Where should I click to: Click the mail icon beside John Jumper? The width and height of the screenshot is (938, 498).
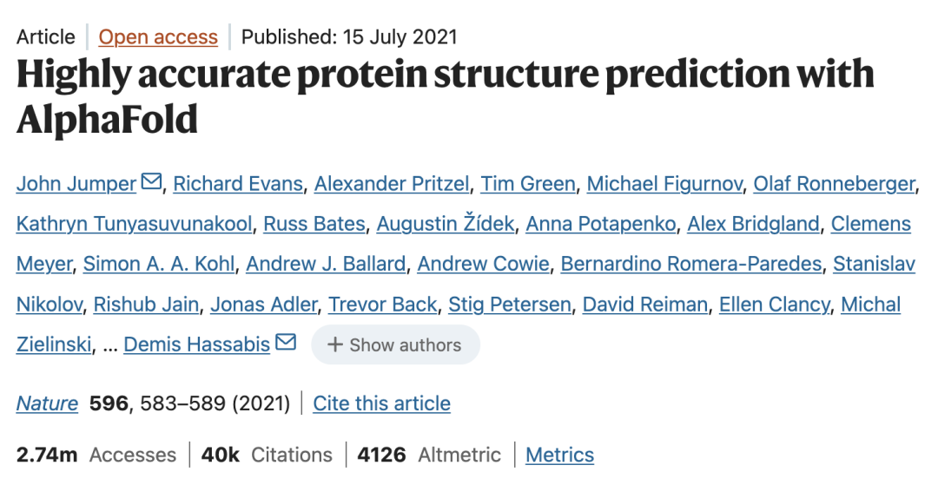click(151, 182)
